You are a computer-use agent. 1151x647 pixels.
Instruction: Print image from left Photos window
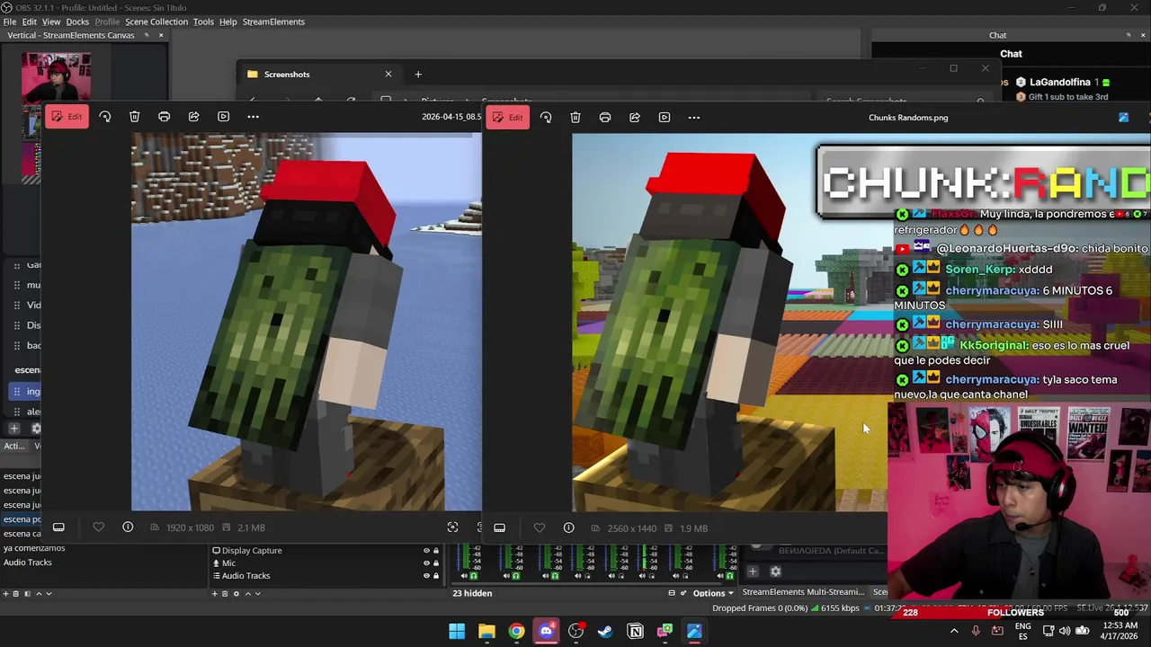pos(164,117)
